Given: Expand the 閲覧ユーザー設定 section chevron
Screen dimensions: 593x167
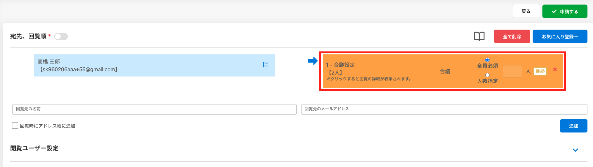Looking at the screenshot, I should pyautogui.click(x=575, y=150).
